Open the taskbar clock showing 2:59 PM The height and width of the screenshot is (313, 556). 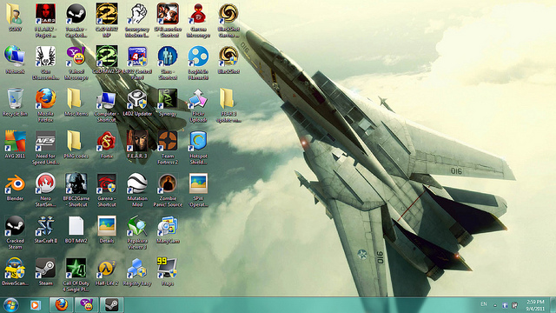535,305
